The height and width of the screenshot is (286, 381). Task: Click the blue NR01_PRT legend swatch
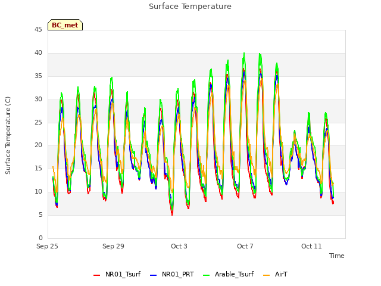click(x=154, y=275)
